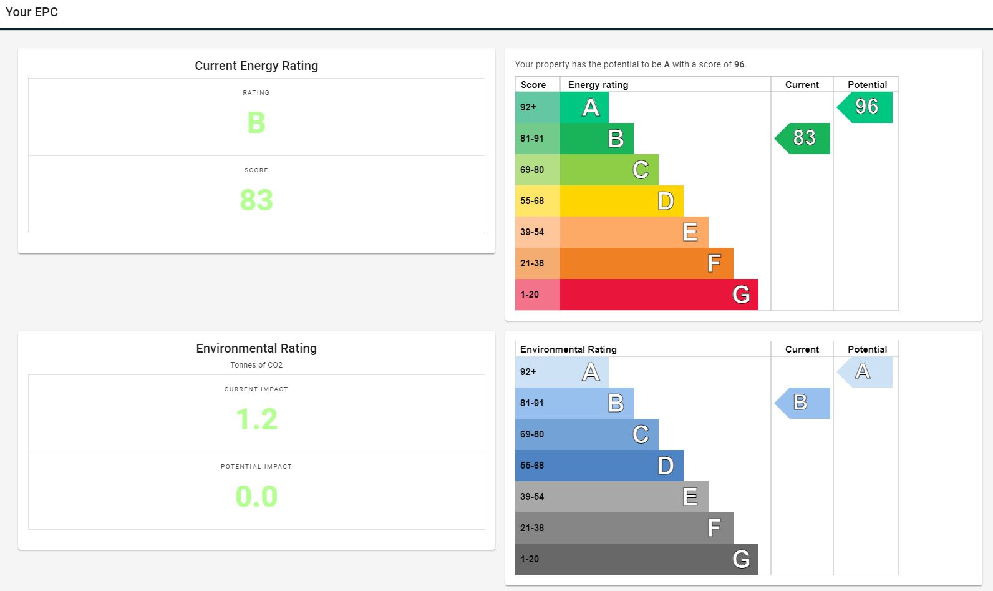This screenshot has height=591, width=993.
Task: Click the Current Energy Rating card title
Action: click(256, 66)
